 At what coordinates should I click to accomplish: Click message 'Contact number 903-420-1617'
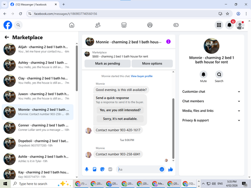click(x=118, y=130)
